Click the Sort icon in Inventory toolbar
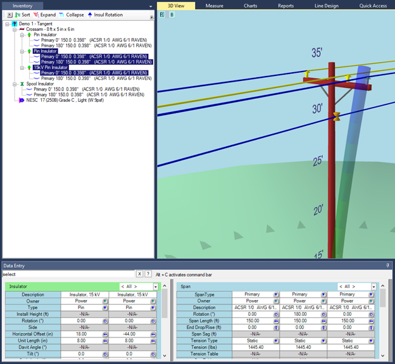 17,15
